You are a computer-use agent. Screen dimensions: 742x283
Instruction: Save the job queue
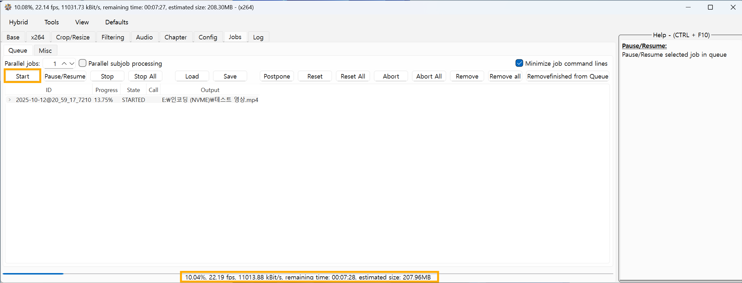230,76
